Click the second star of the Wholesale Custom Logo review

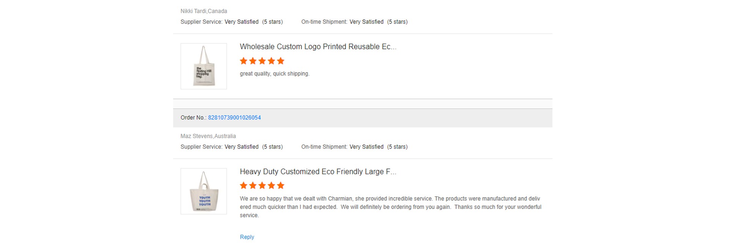tap(253, 61)
